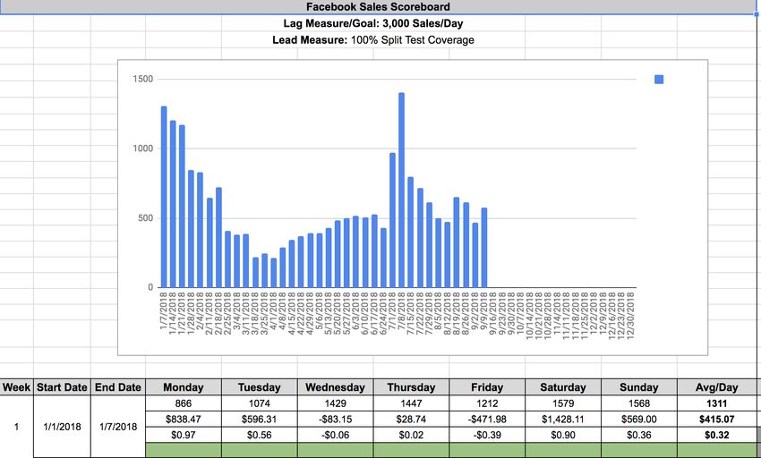
Task: Select Thursday sales cell 1447
Action: (411, 403)
